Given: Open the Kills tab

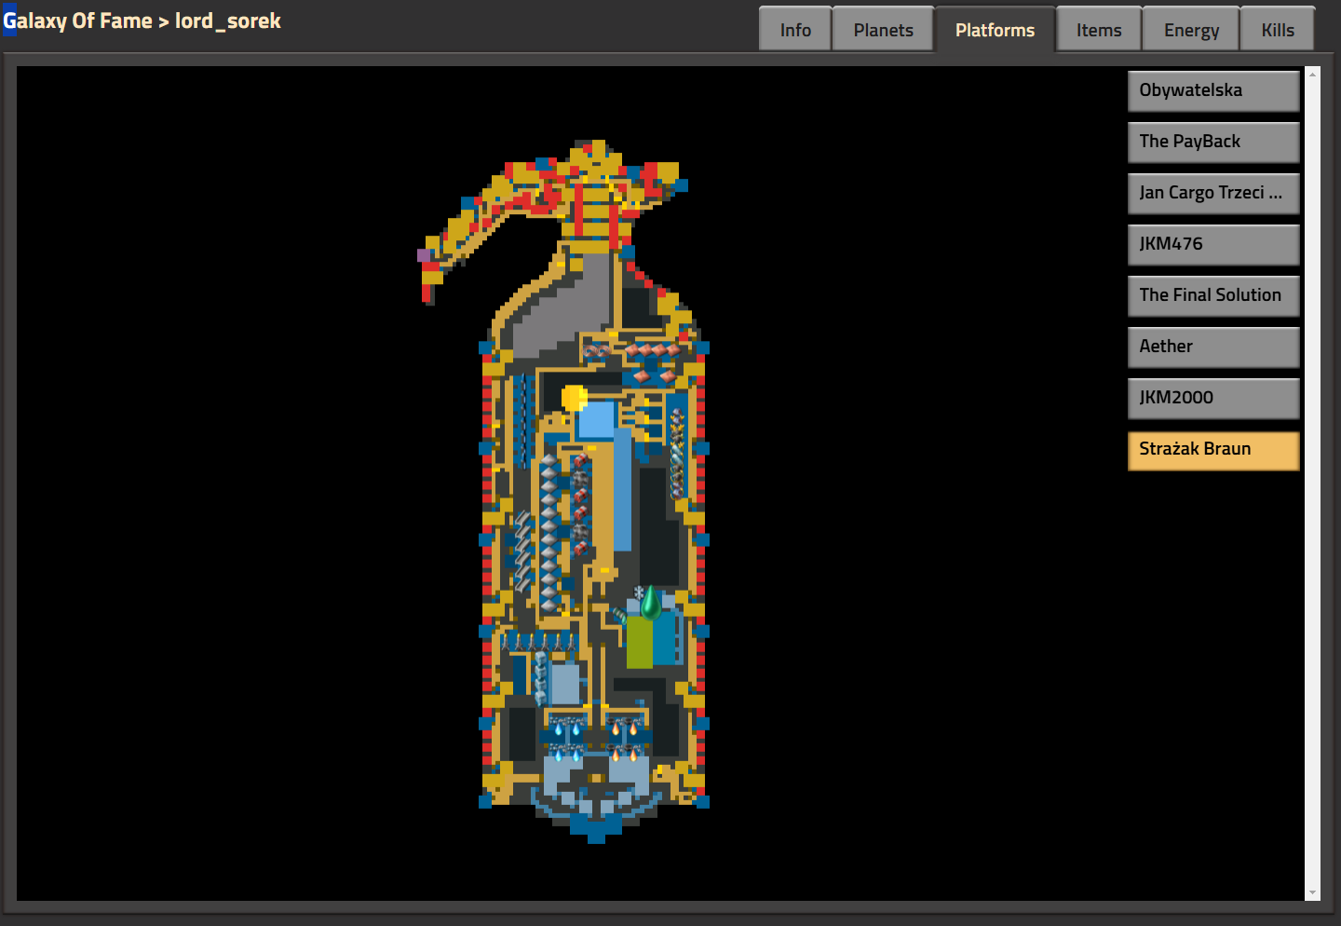Looking at the screenshot, I should [x=1278, y=30].
